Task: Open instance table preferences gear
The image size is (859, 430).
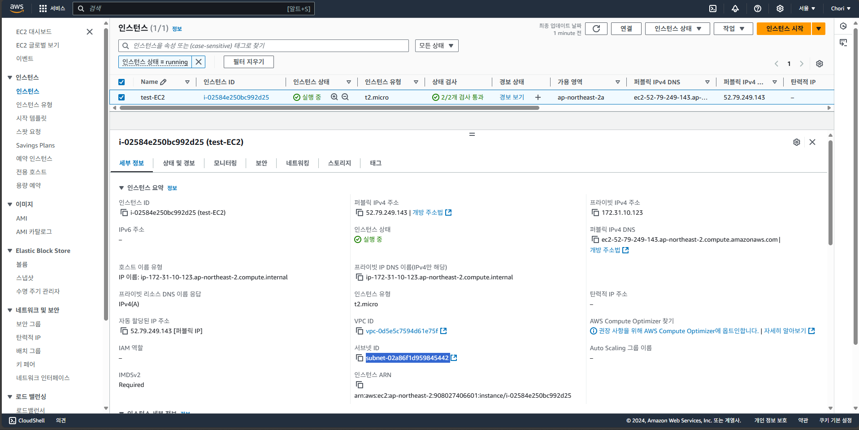Action: [x=820, y=64]
